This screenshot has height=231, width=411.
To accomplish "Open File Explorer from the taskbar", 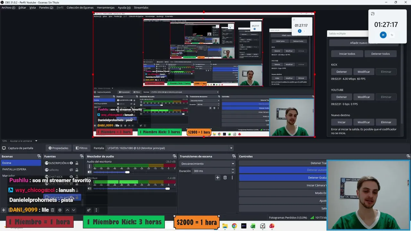I will [x=225, y=226].
